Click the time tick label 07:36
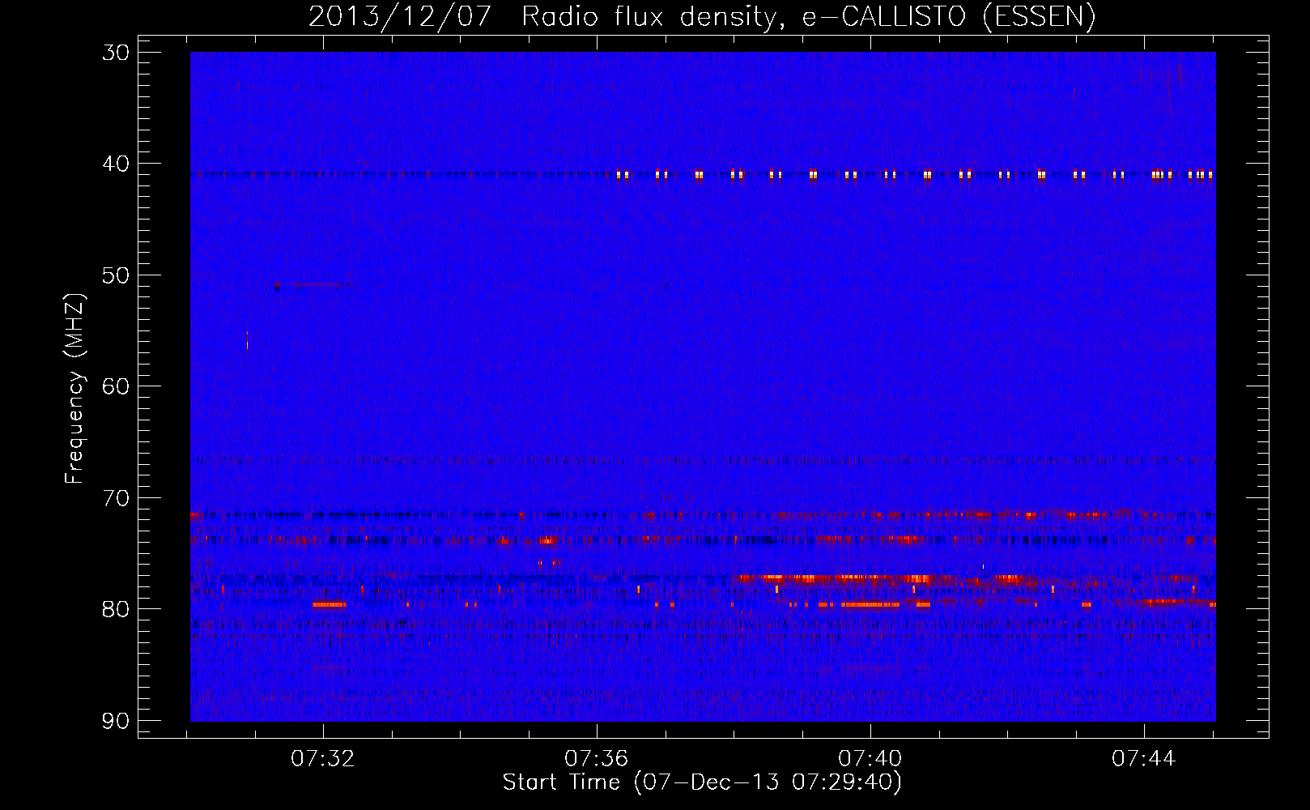This screenshot has width=1310, height=810. [x=597, y=758]
